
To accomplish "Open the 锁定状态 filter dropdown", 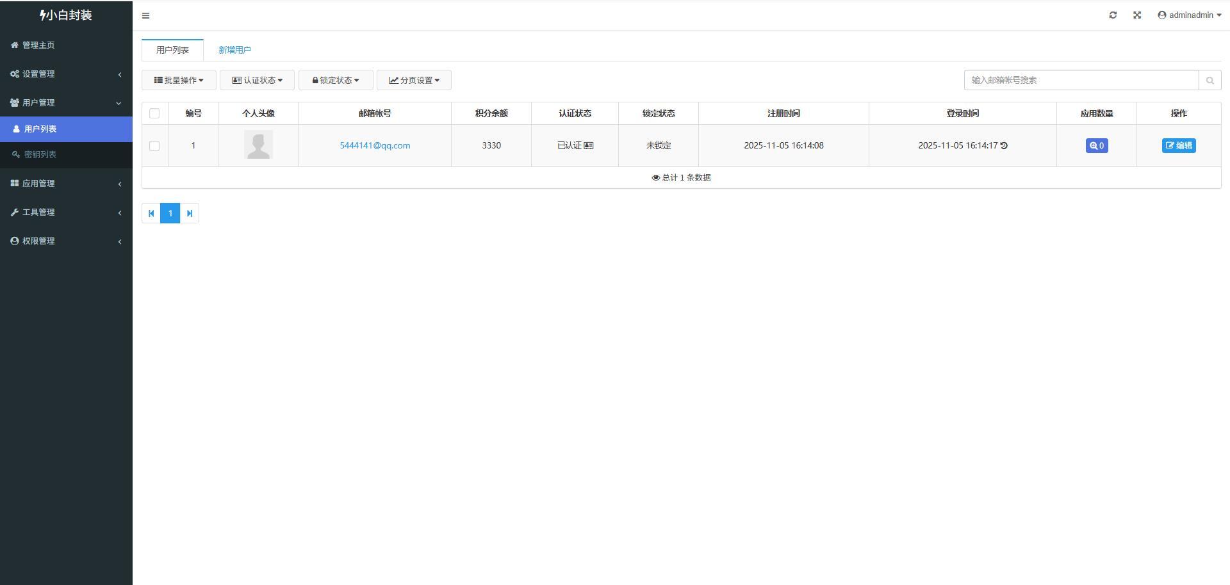I will (x=336, y=80).
